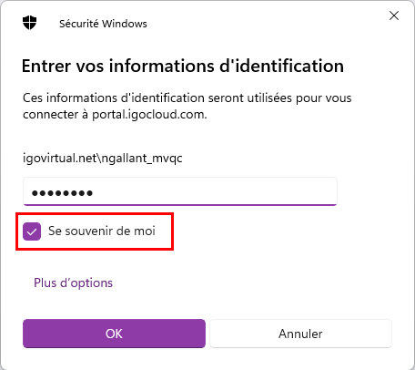Cancel sign-in with the Annuler button
415x370 pixels.
(300, 334)
